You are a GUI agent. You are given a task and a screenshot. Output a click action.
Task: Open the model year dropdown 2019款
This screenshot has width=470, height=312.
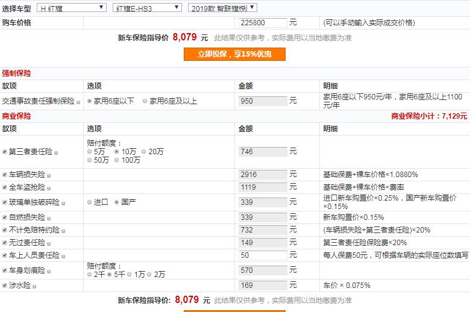click(222, 8)
